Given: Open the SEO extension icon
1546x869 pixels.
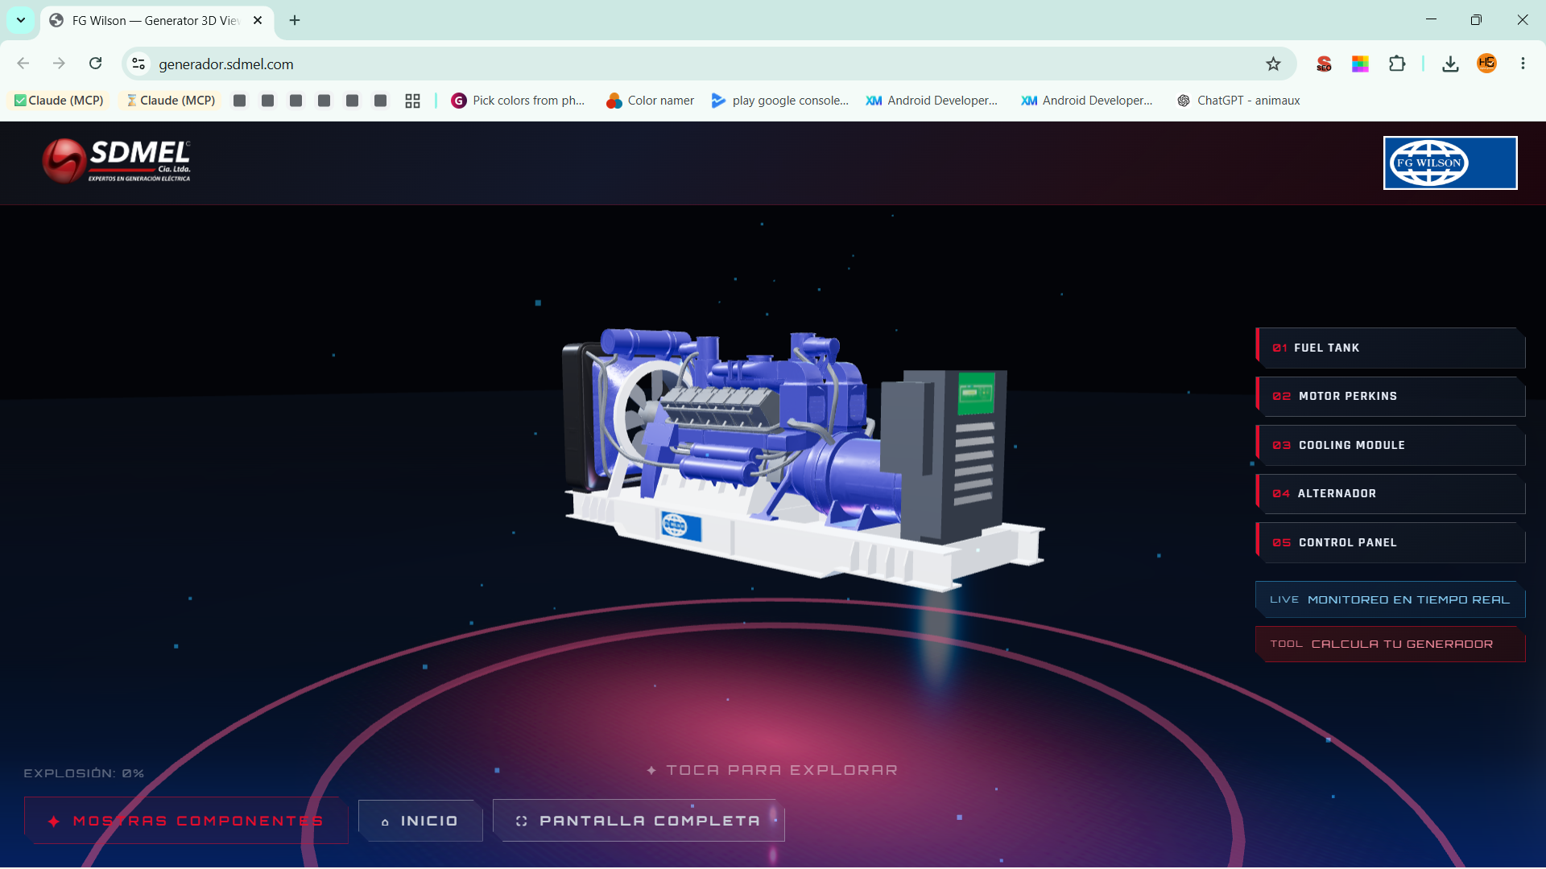Looking at the screenshot, I should click(1324, 64).
